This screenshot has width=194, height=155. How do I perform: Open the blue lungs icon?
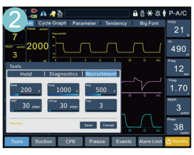point(43,14)
